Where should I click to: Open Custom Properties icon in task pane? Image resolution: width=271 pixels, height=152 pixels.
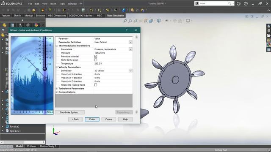(x=268, y=50)
